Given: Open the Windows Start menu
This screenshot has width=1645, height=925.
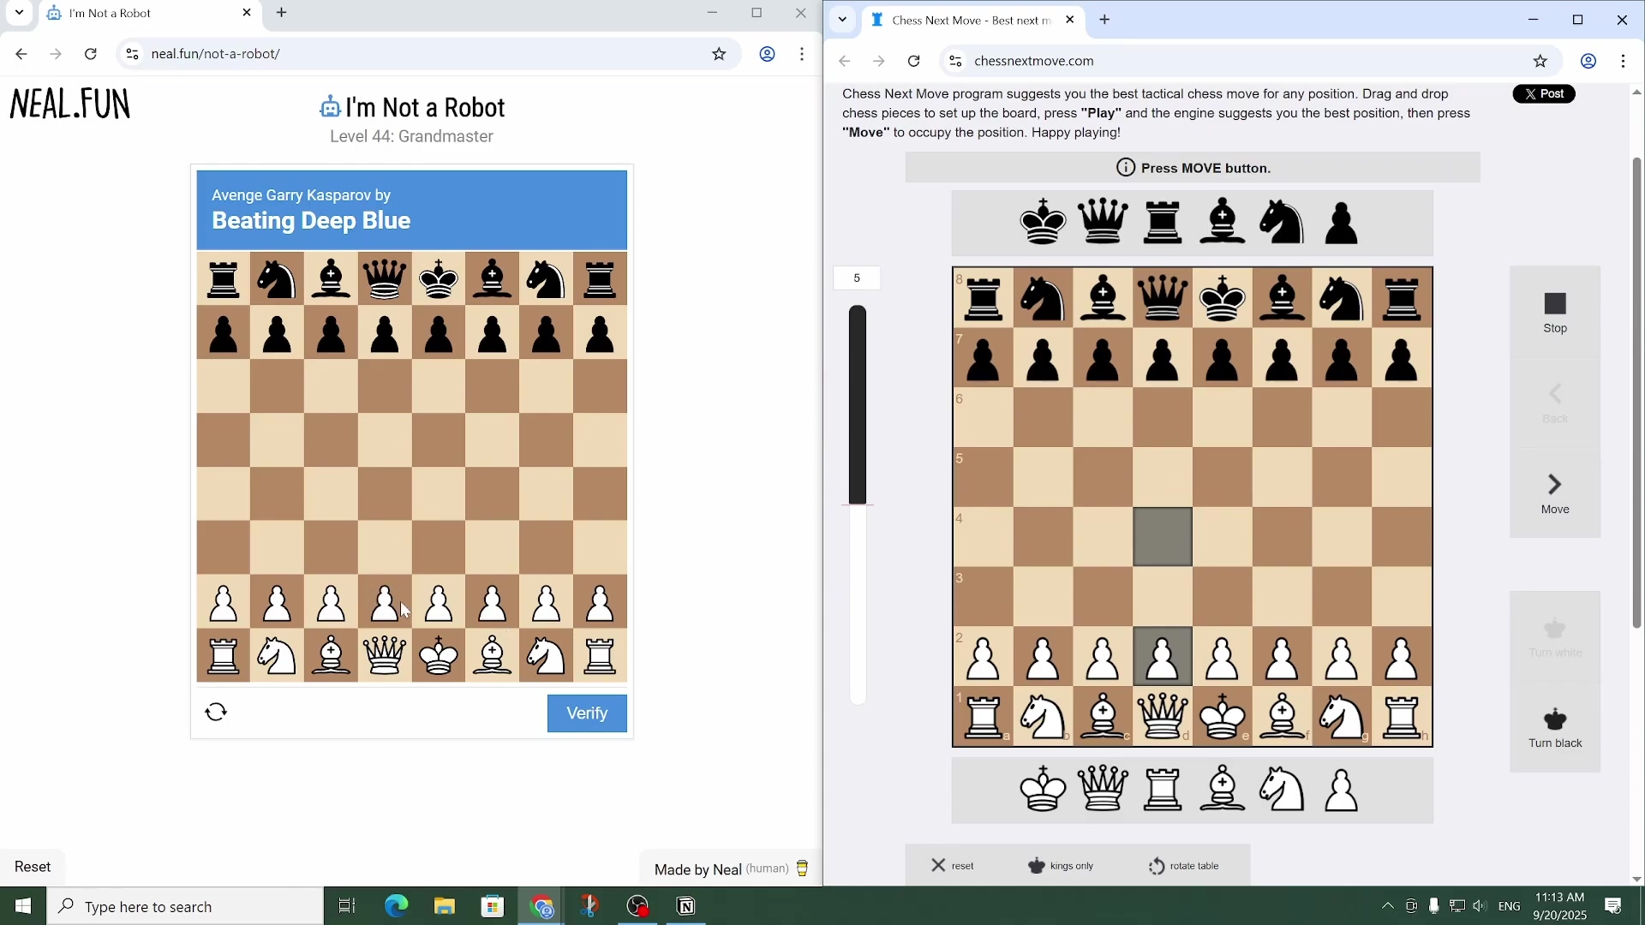Looking at the screenshot, I should [23, 906].
